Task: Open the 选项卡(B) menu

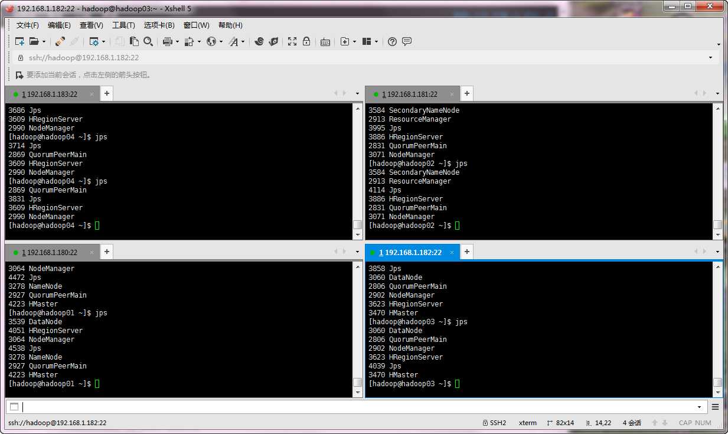Action: [x=159, y=25]
